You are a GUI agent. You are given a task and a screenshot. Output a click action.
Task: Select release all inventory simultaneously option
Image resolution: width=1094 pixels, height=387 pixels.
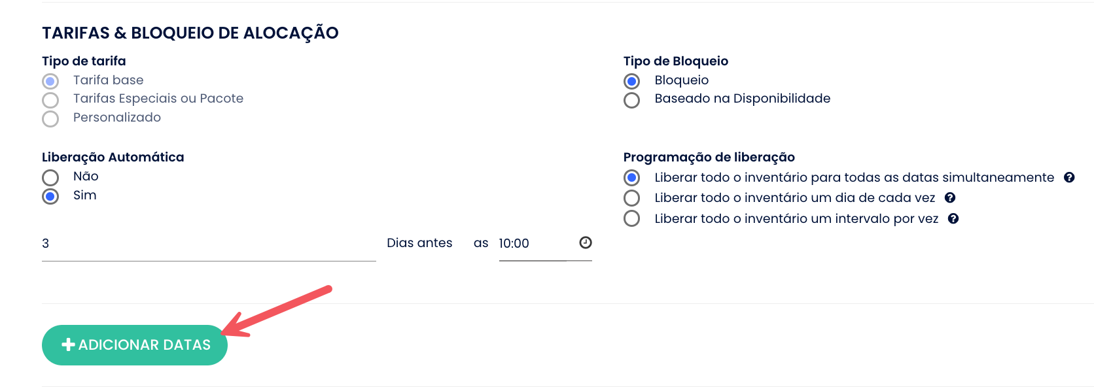[x=631, y=177]
